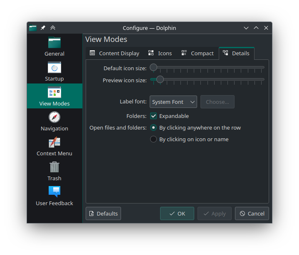
Task: Open the User Feedback settings
Action: tap(54, 196)
